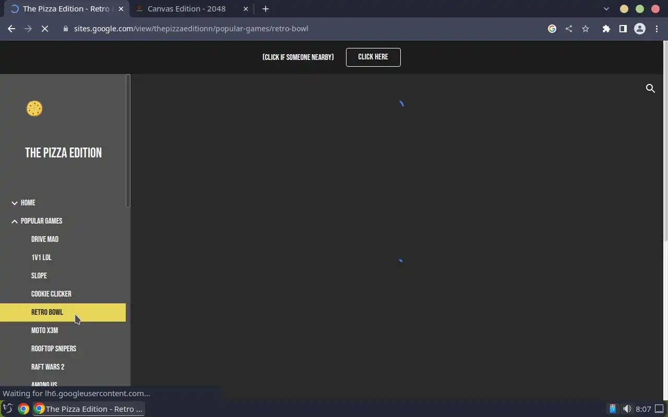Screen dimensions: 668x417
Task: Open the blue tray notification icon
Action: coord(613,409)
